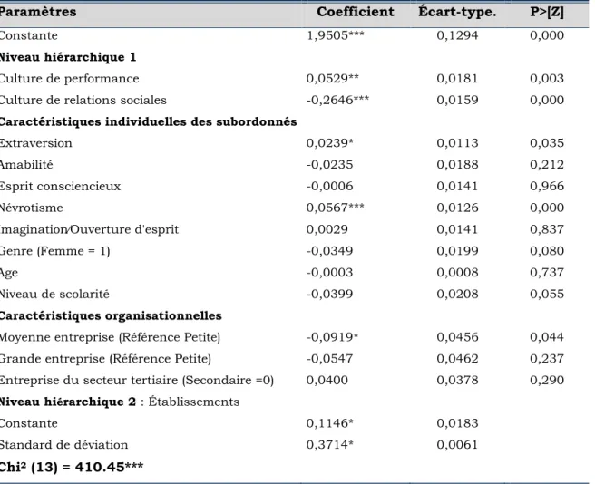Select Névrotisme coefficient 0,0567***

click(x=335, y=208)
